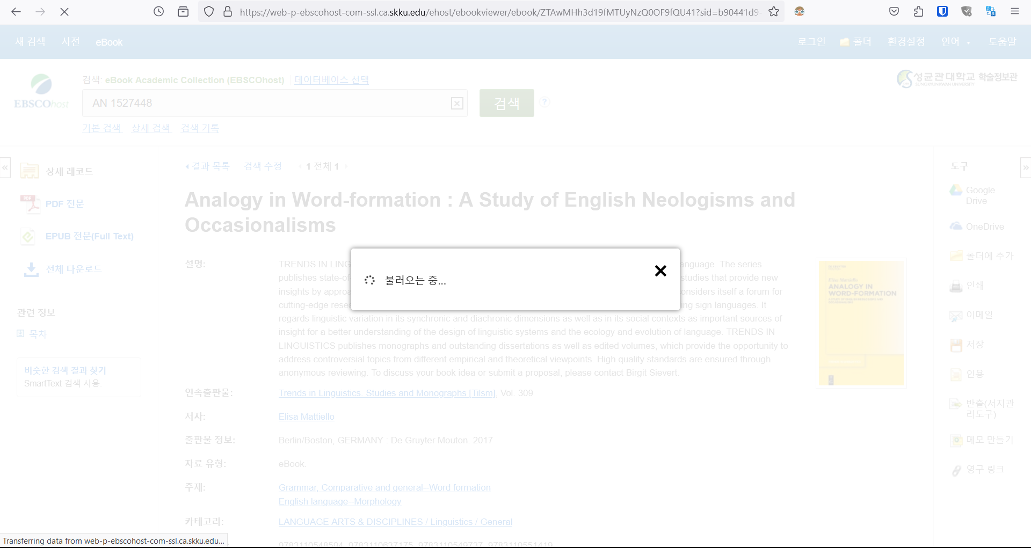Open the 새 검색 menu
The width and height of the screenshot is (1031, 548).
coord(30,42)
